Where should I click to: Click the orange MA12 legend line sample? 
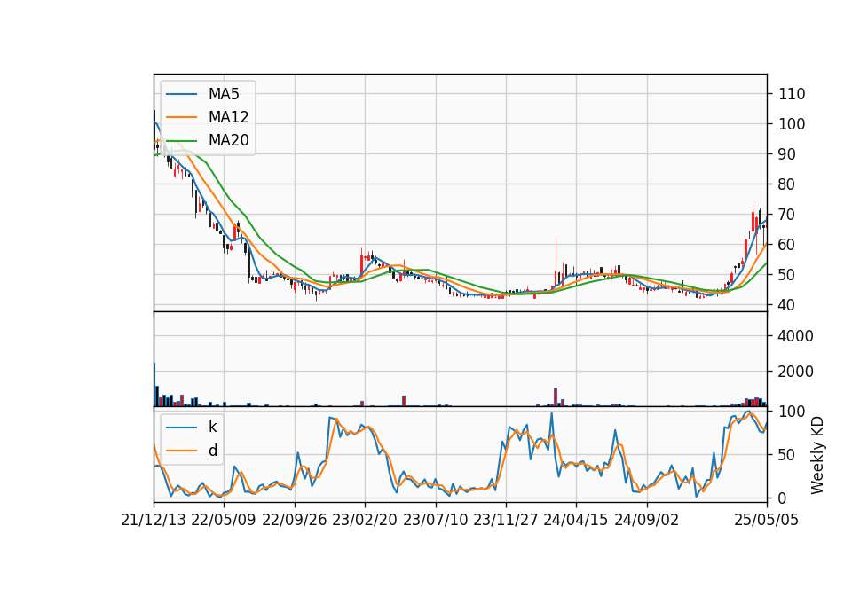181,117
